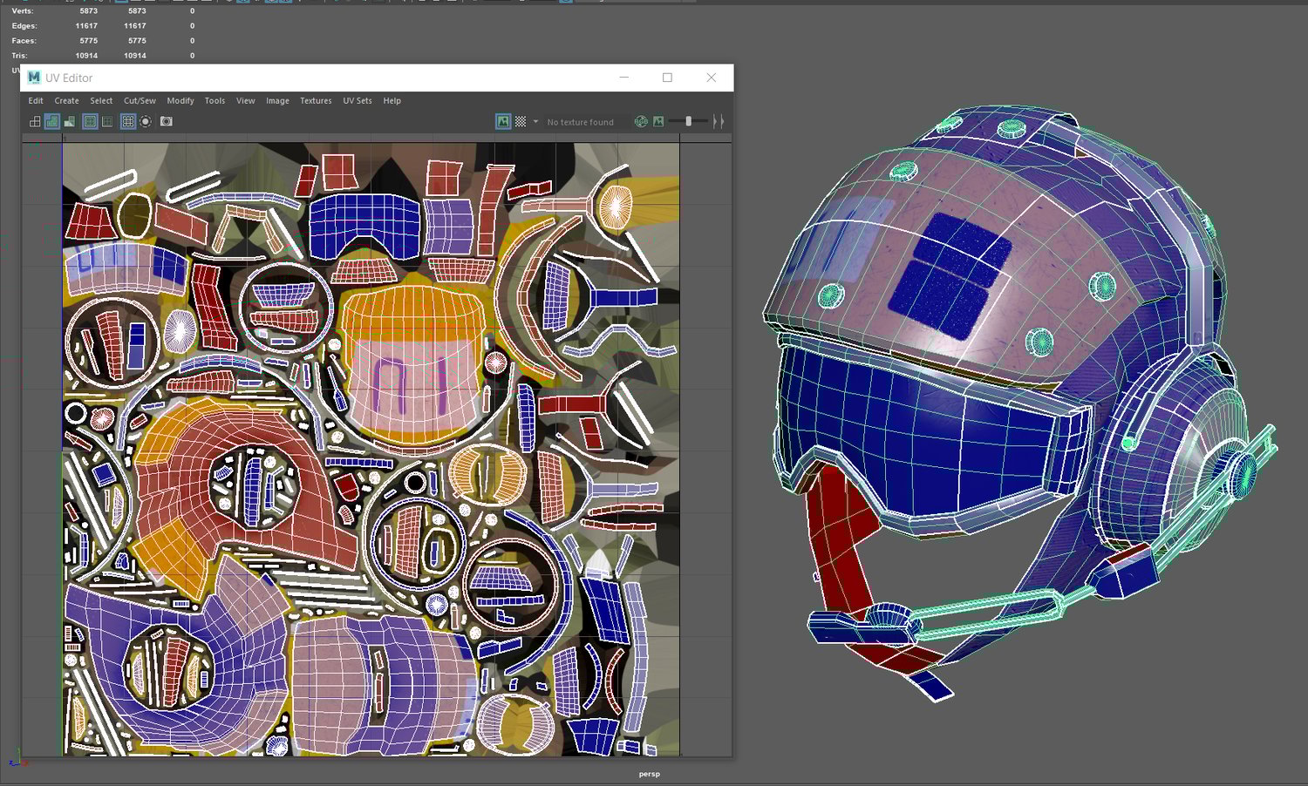The height and width of the screenshot is (786, 1308).
Task: Click the dim image icon
Action: tap(658, 122)
